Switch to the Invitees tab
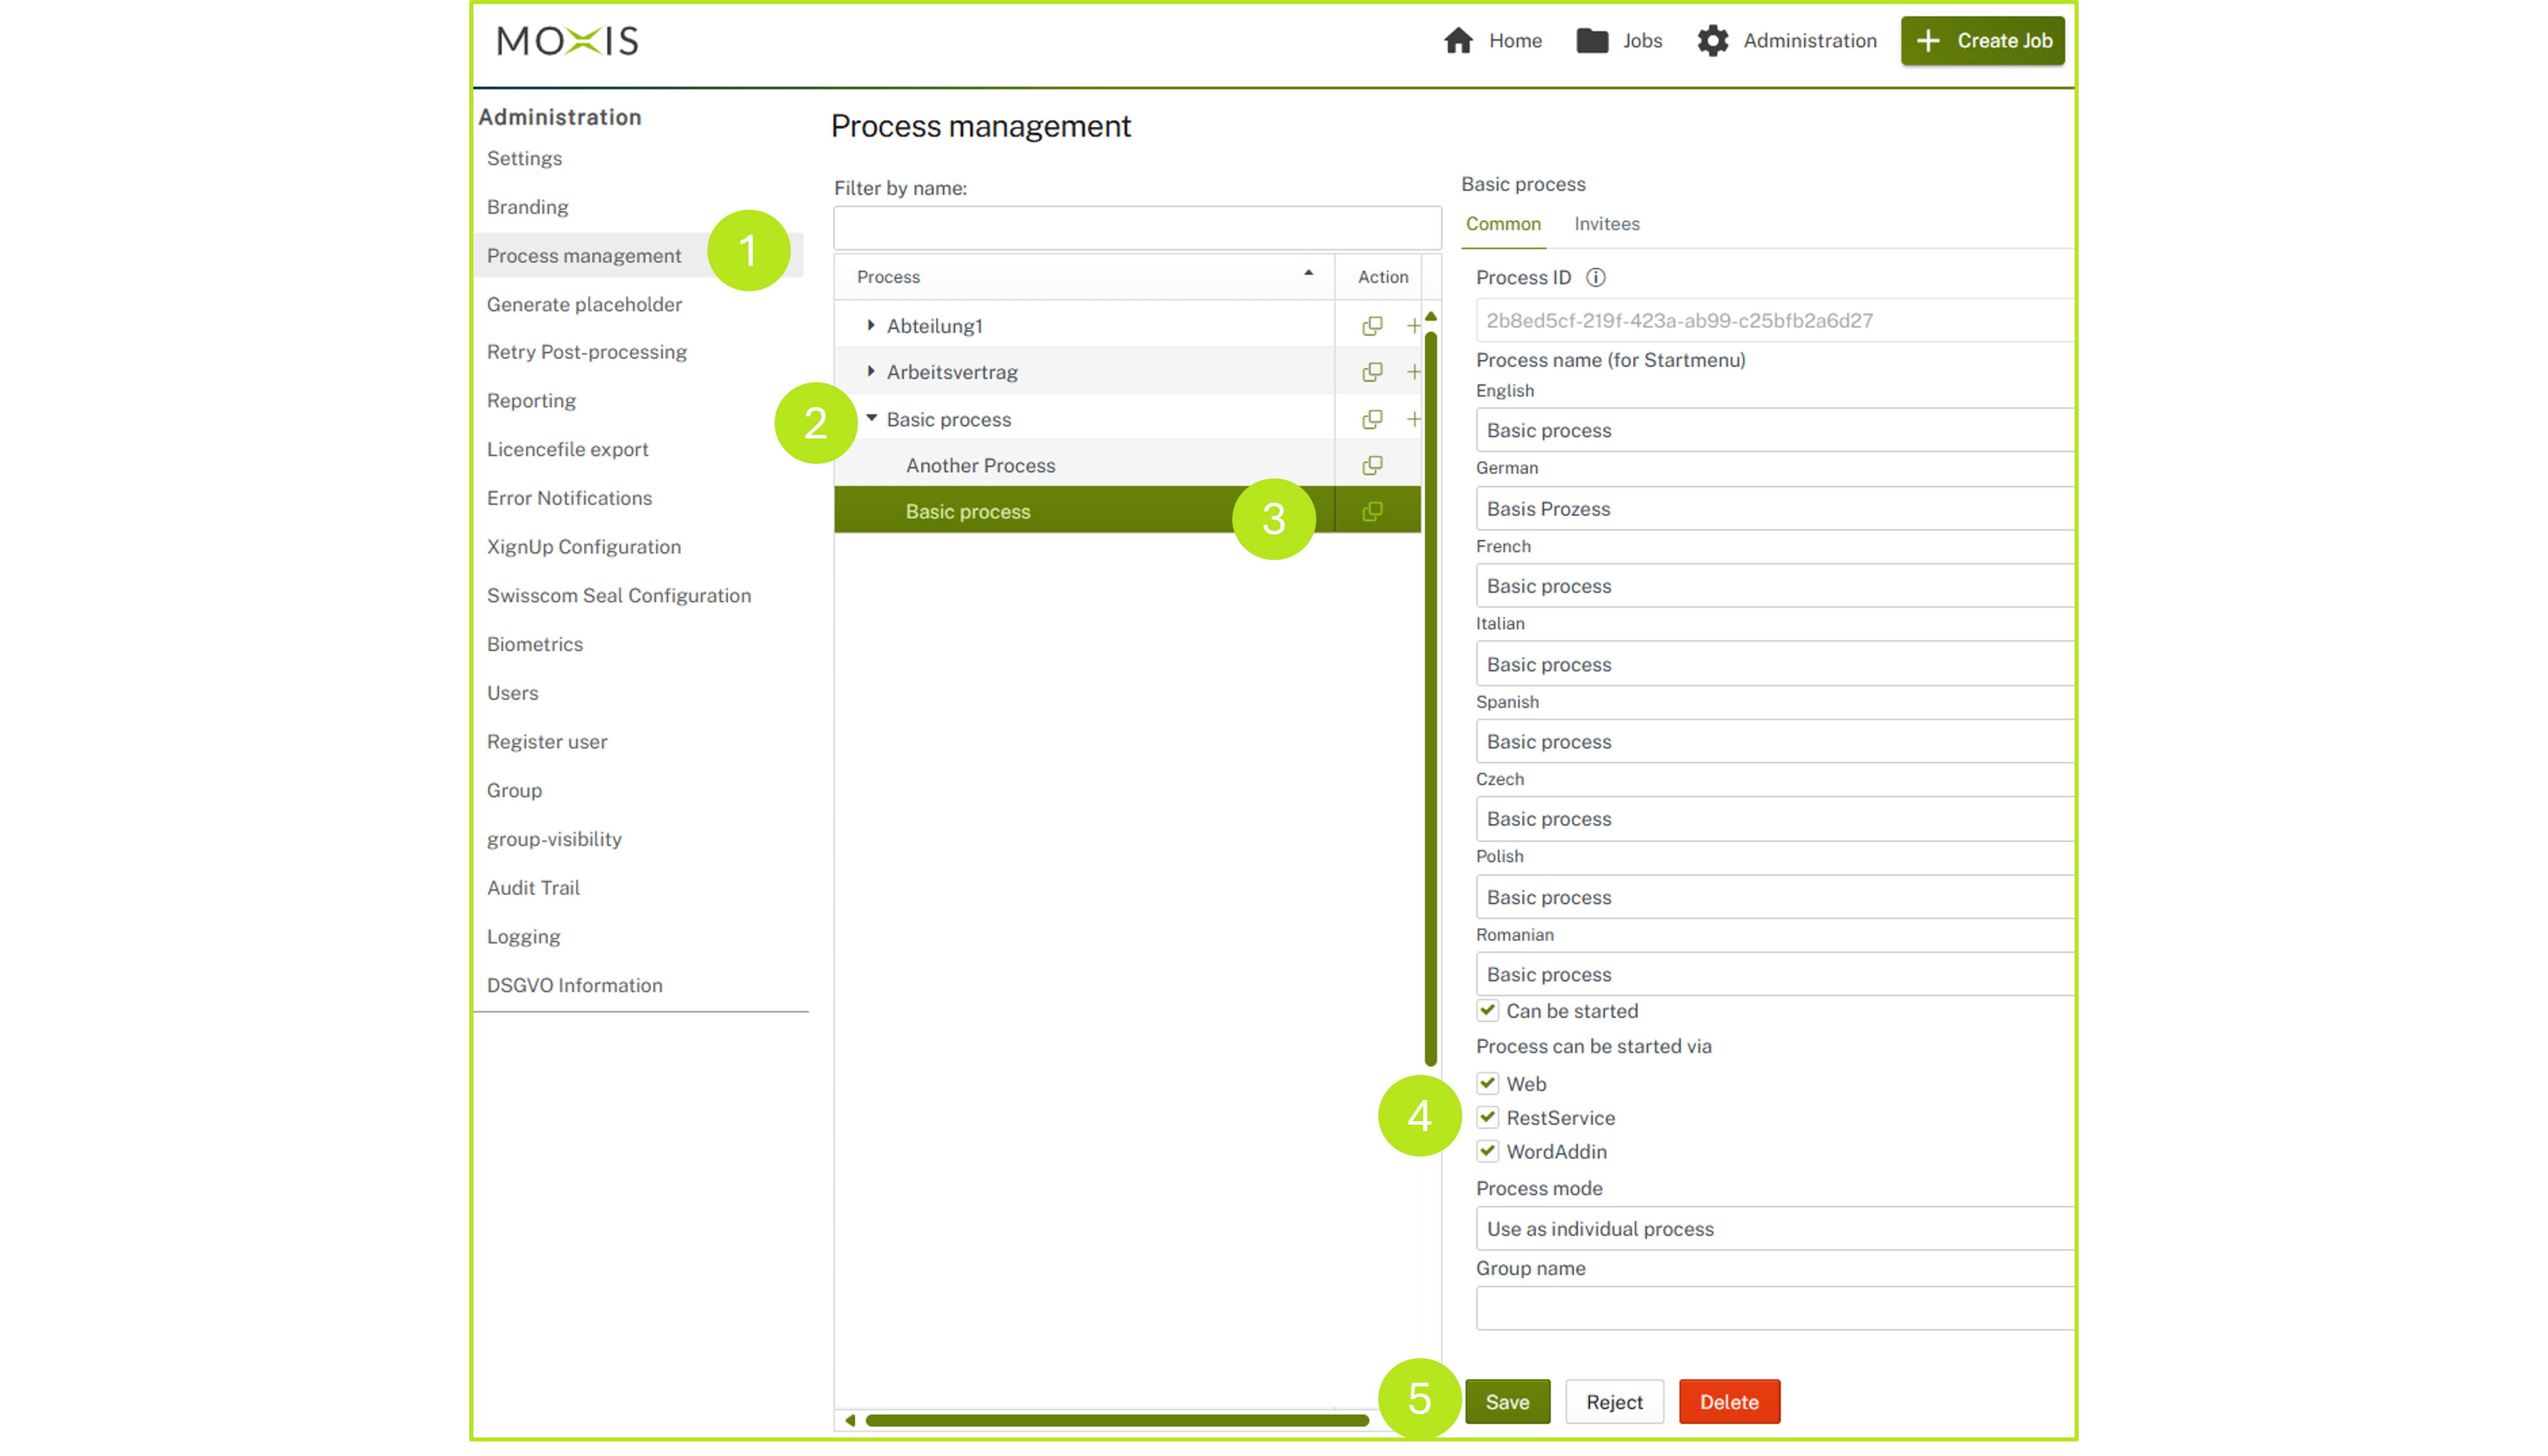 1606,223
